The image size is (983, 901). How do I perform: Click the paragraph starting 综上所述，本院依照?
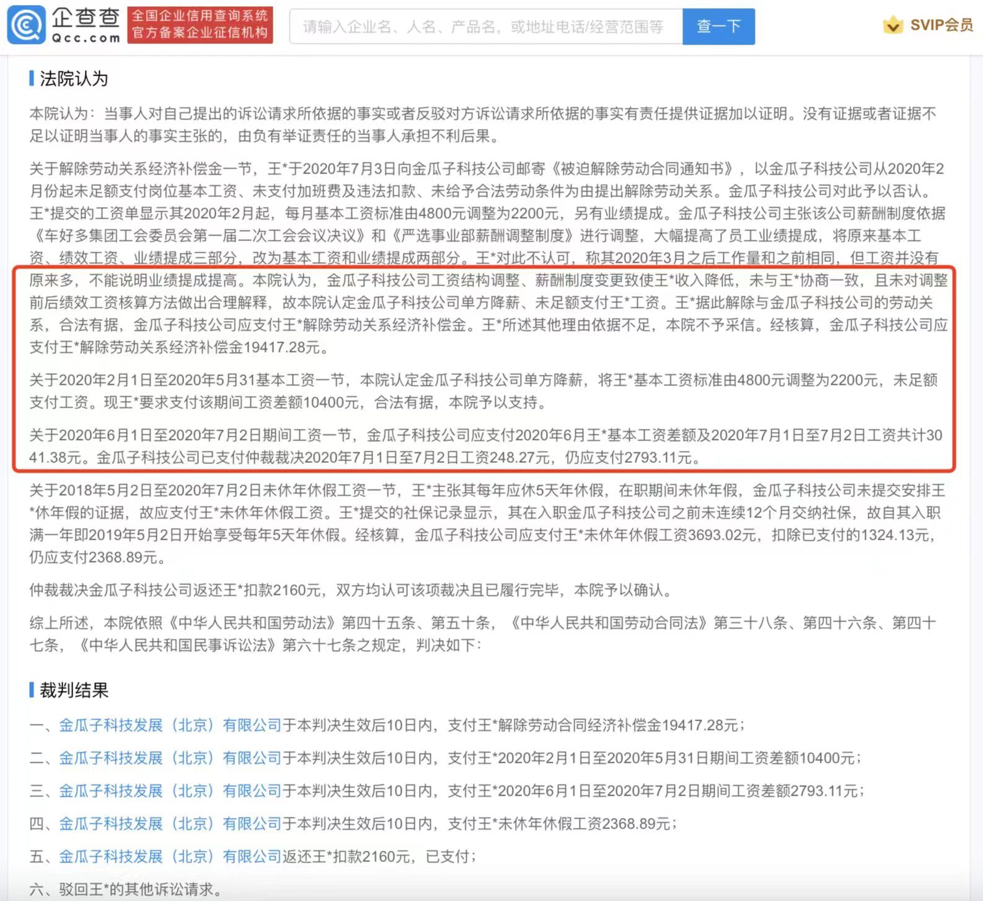[x=483, y=634]
